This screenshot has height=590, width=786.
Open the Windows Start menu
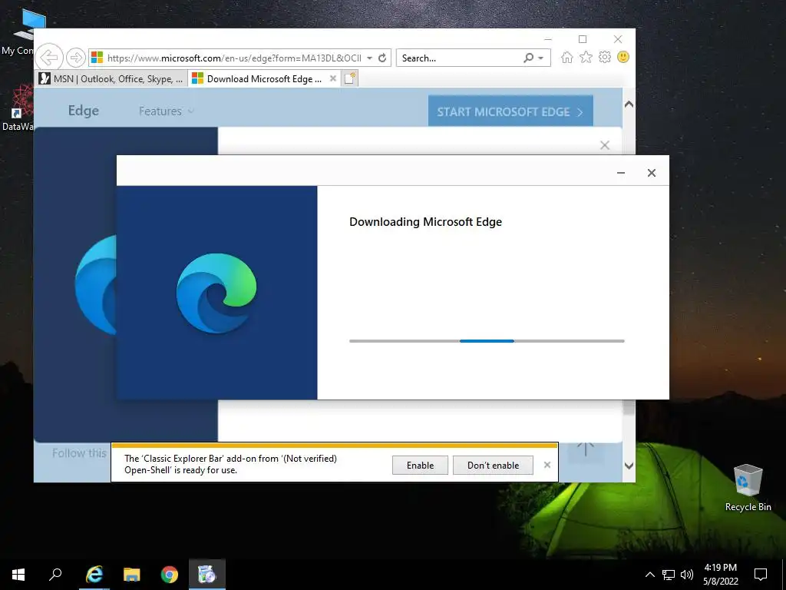pos(18,575)
